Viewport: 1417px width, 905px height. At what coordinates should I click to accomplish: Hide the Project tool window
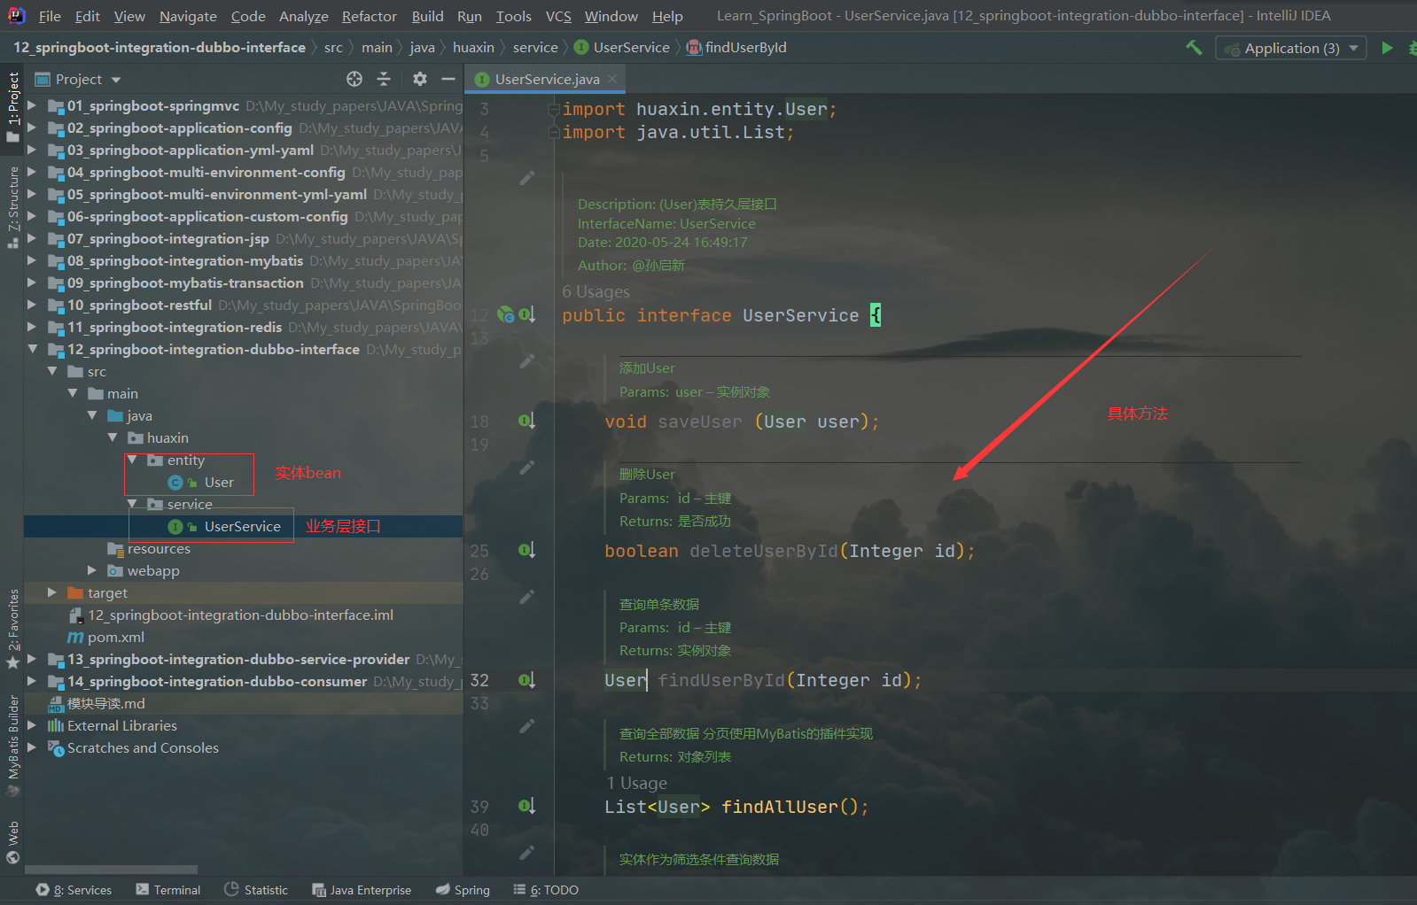point(448,79)
